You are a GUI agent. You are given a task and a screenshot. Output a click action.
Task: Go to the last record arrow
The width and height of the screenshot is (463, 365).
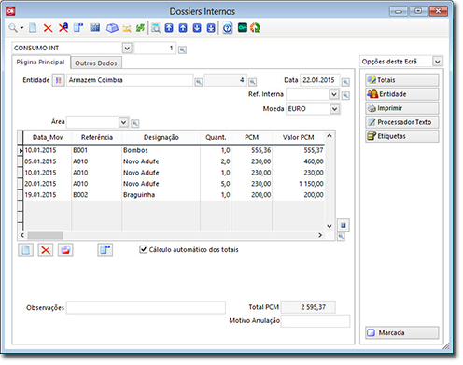click(x=211, y=28)
